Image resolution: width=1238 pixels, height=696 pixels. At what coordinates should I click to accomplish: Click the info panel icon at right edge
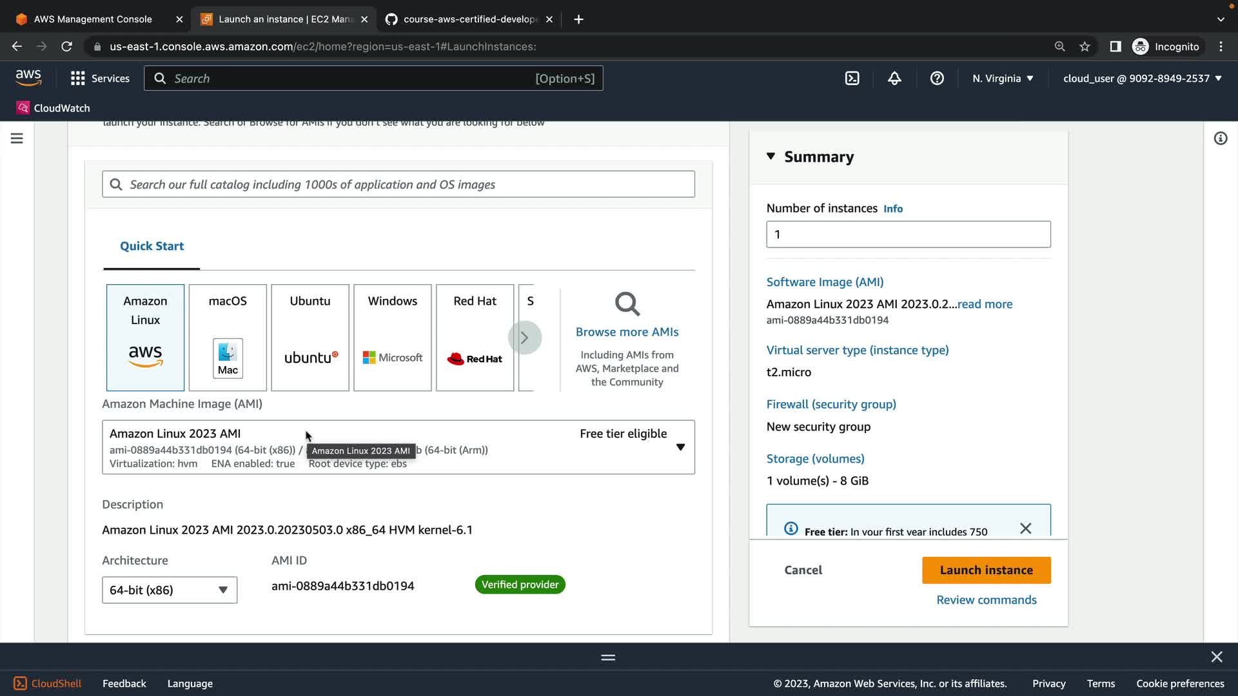click(1220, 139)
